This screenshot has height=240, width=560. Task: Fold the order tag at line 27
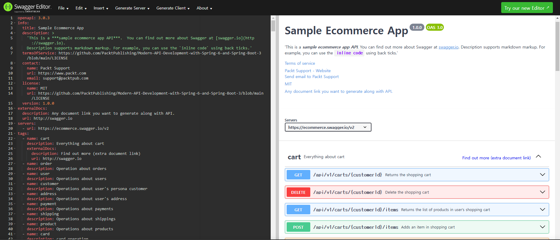pos(15,164)
